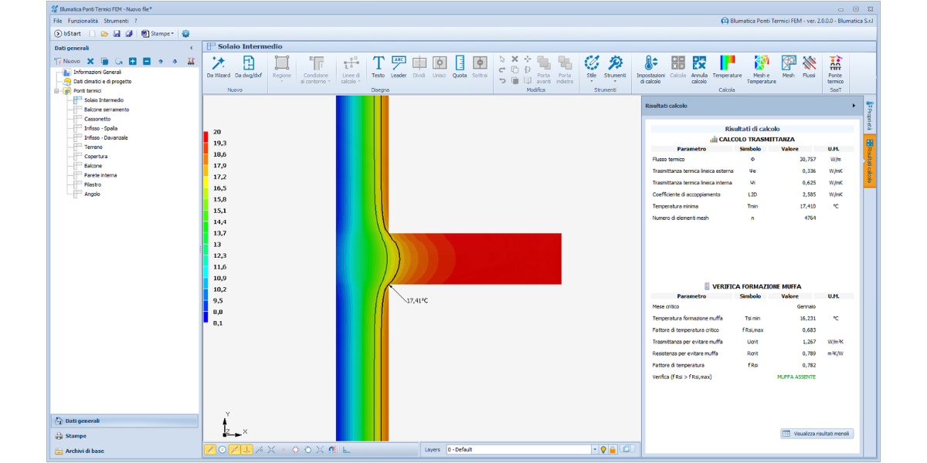Toggle layer lightbulb visibility
927x463 pixels.
click(x=604, y=449)
